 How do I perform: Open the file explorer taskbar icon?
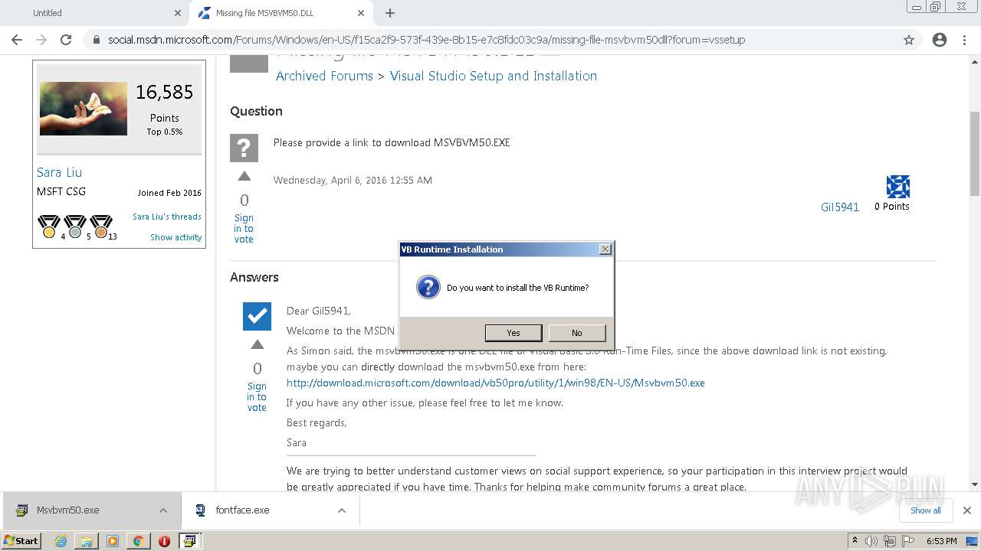click(87, 541)
